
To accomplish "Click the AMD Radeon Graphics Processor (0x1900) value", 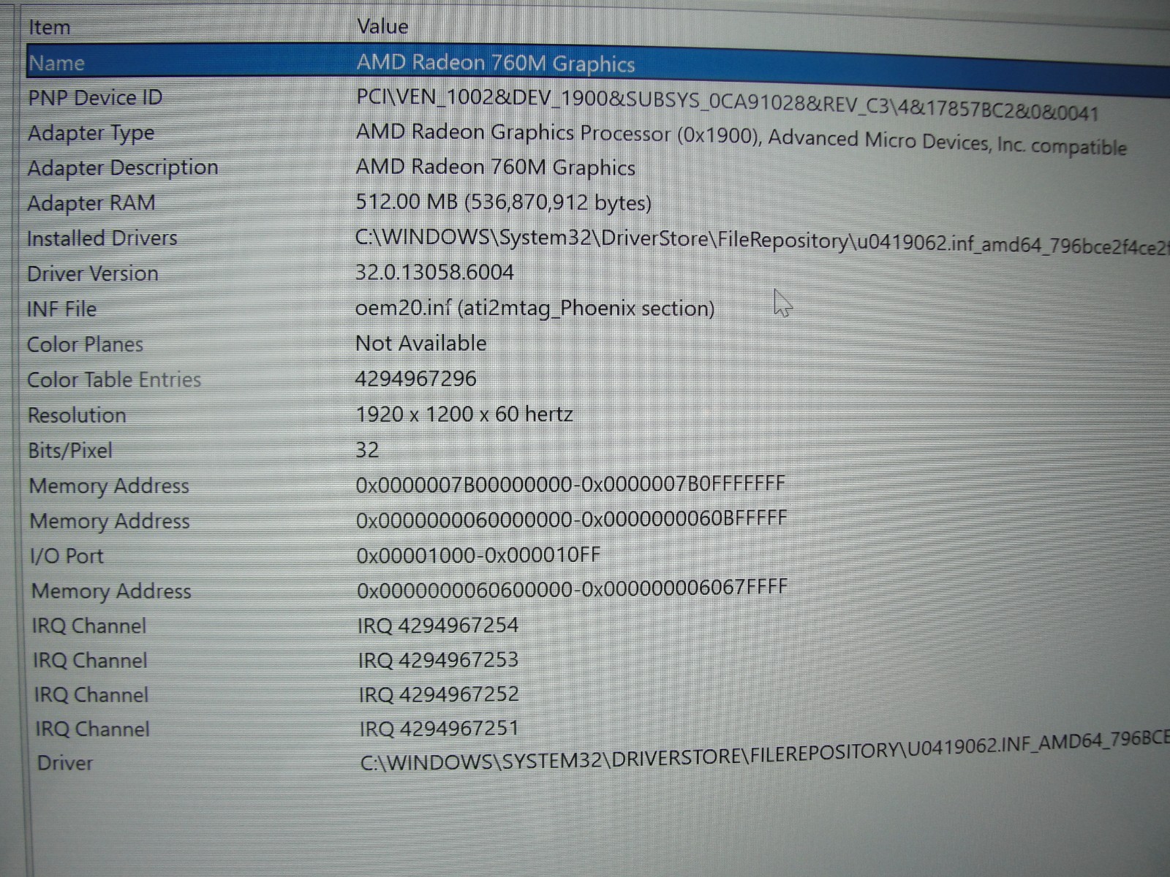I will 741,139.
